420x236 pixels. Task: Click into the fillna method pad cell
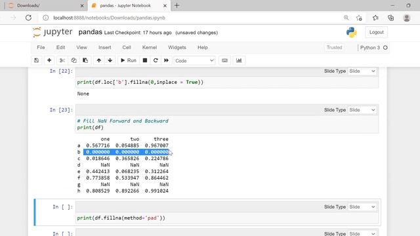coord(227,218)
